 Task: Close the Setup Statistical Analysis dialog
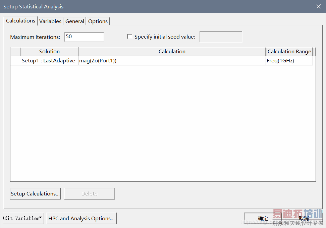[319, 6]
